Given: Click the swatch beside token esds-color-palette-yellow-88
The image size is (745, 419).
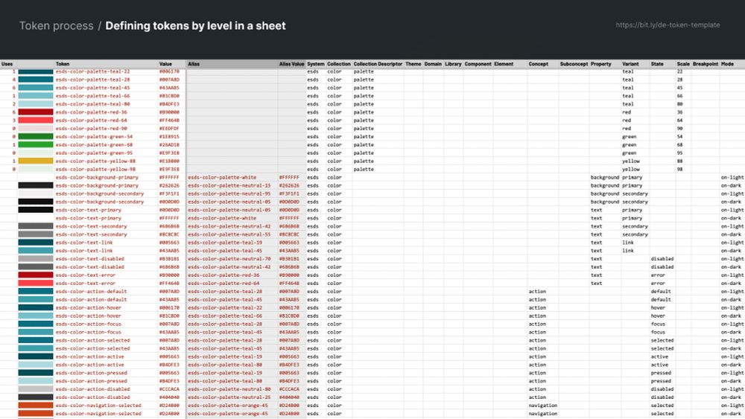Looking at the screenshot, I should 36,161.
